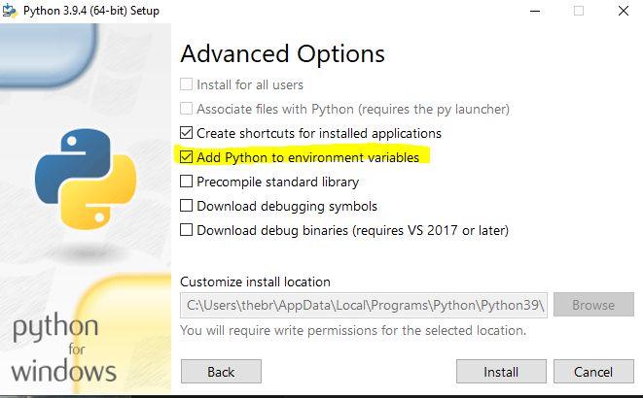The height and width of the screenshot is (398, 643).
Task: Go Back to previous setup page
Action: click(x=221, y=372)
